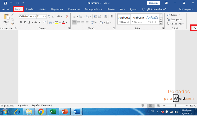Click the Cut scissors icon
Image resolution: width=197 pixels, height=116 pixels.
point(13,15)
